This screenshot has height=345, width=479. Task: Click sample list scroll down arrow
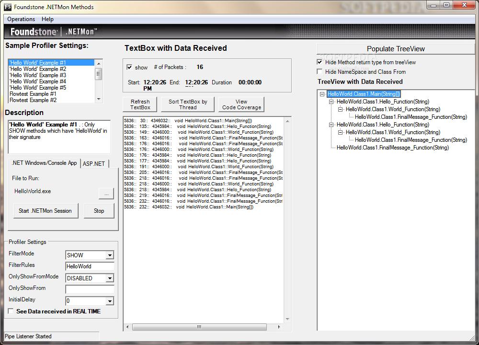click(98, 99)
